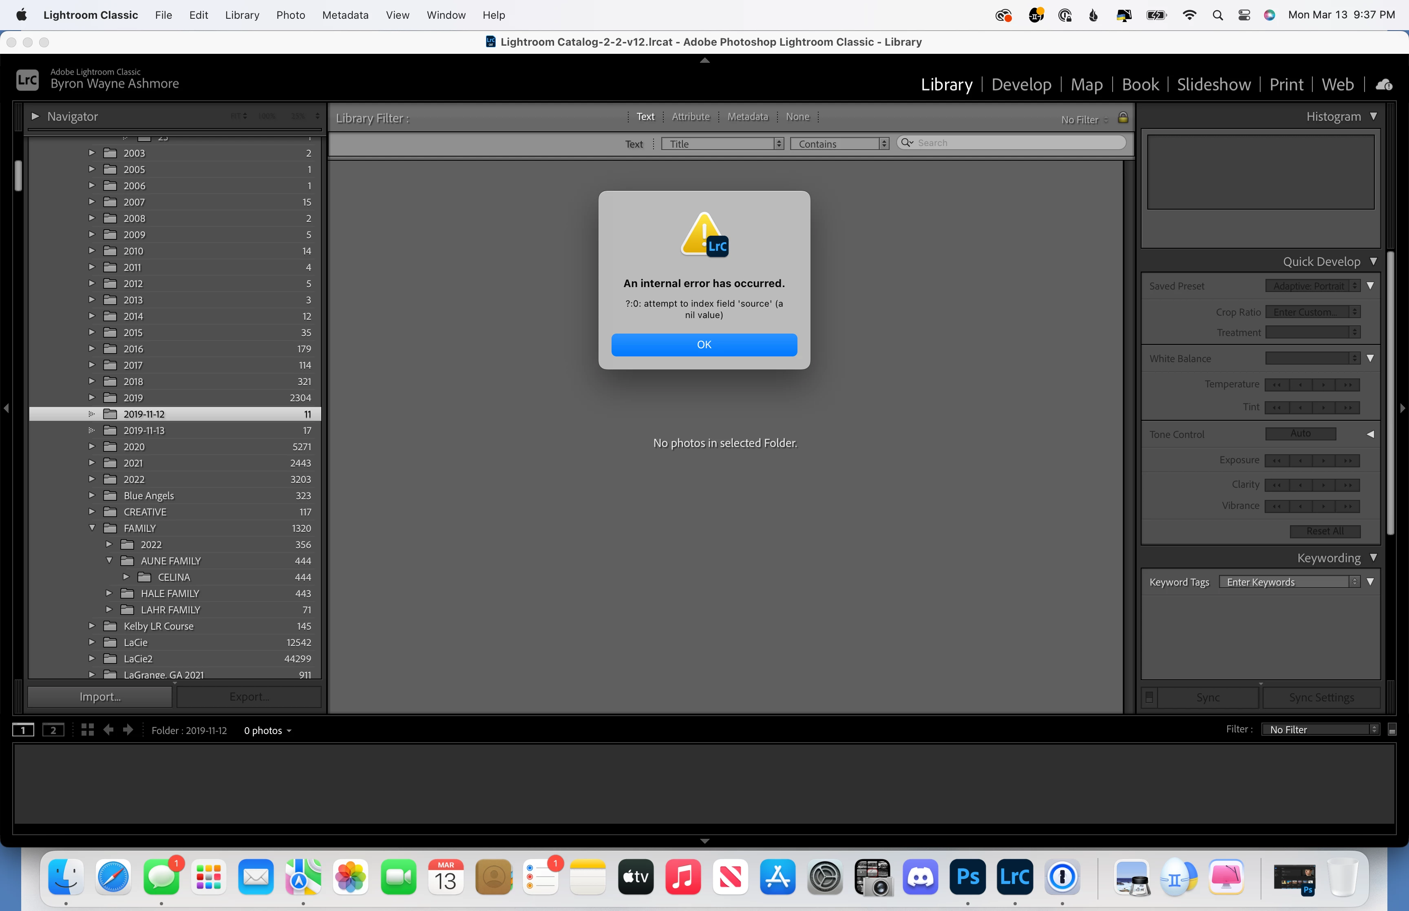The width and height of the screenshot is (1409, 911).
Task: Click the cloud sync status icon
Action: pyautogui.click(x=1384, y=84)
